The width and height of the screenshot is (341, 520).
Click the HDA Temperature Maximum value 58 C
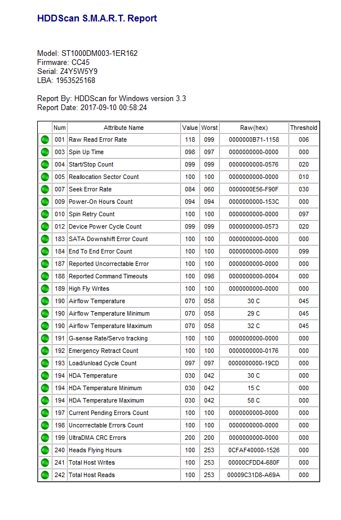254,401
